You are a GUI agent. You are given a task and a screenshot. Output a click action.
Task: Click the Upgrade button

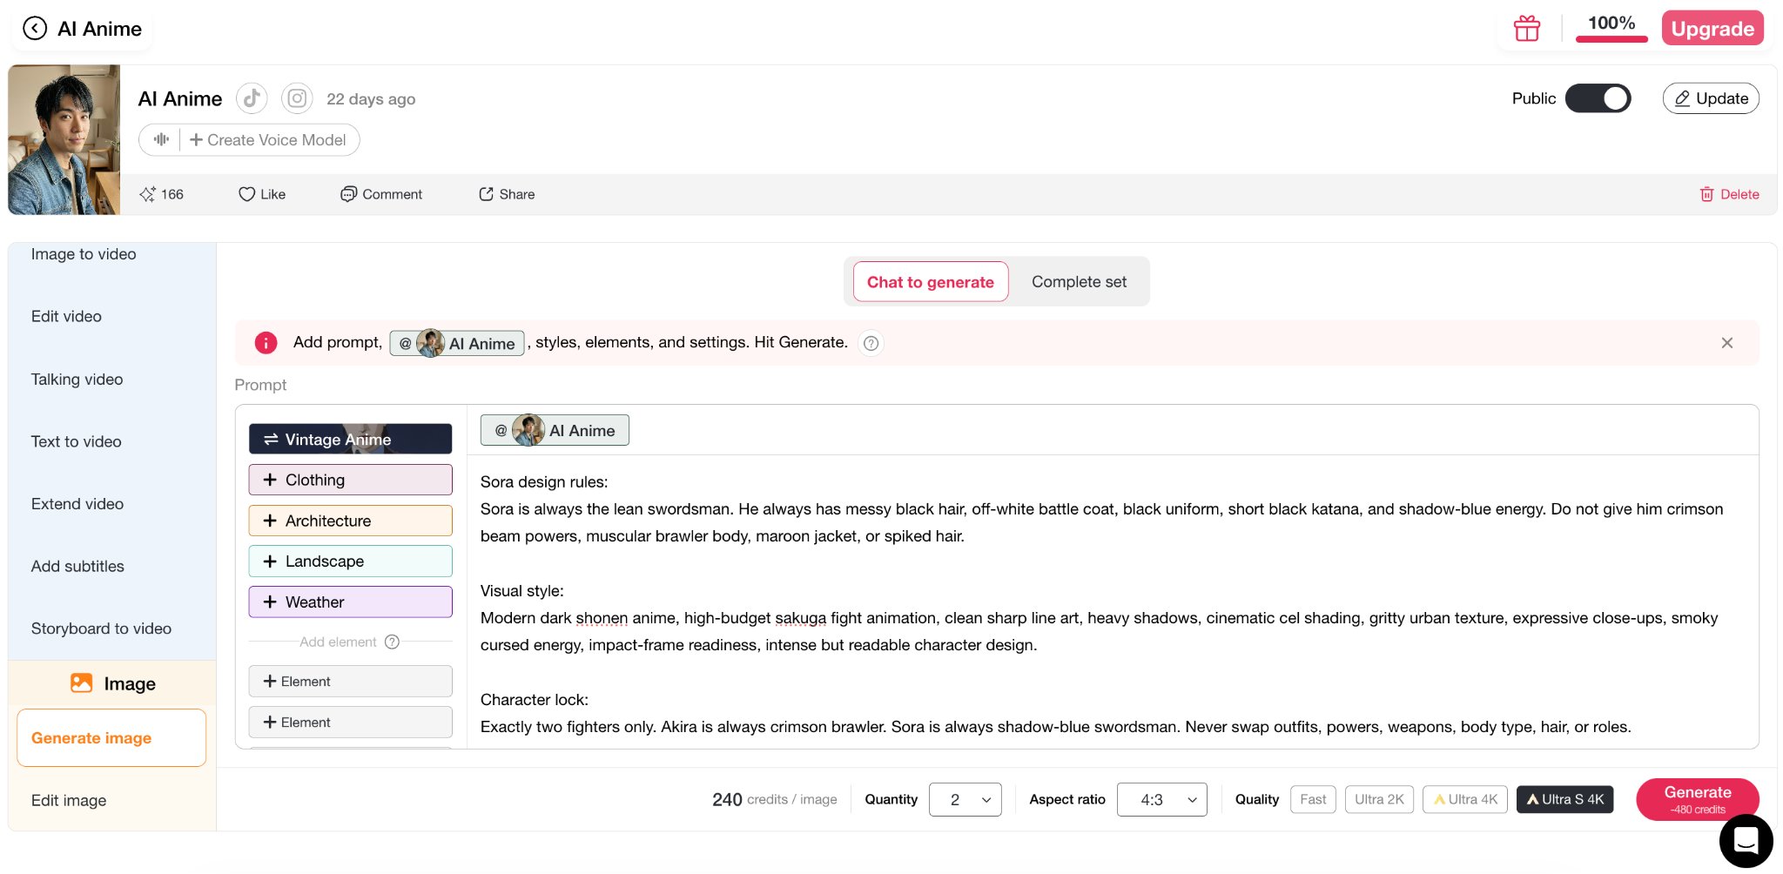[1712, 29]
